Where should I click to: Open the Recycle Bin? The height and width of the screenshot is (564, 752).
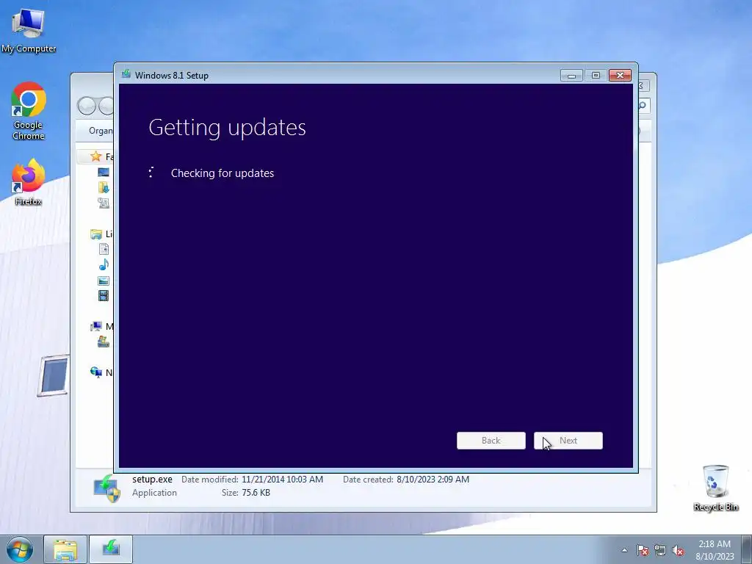(715, 488)
